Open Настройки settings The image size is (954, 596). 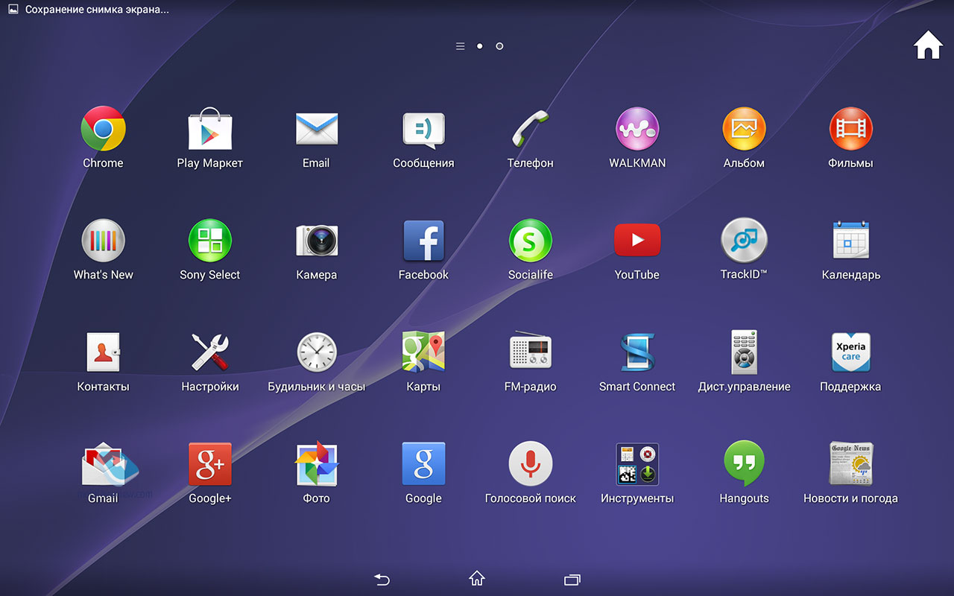click(x=210, y=352)
